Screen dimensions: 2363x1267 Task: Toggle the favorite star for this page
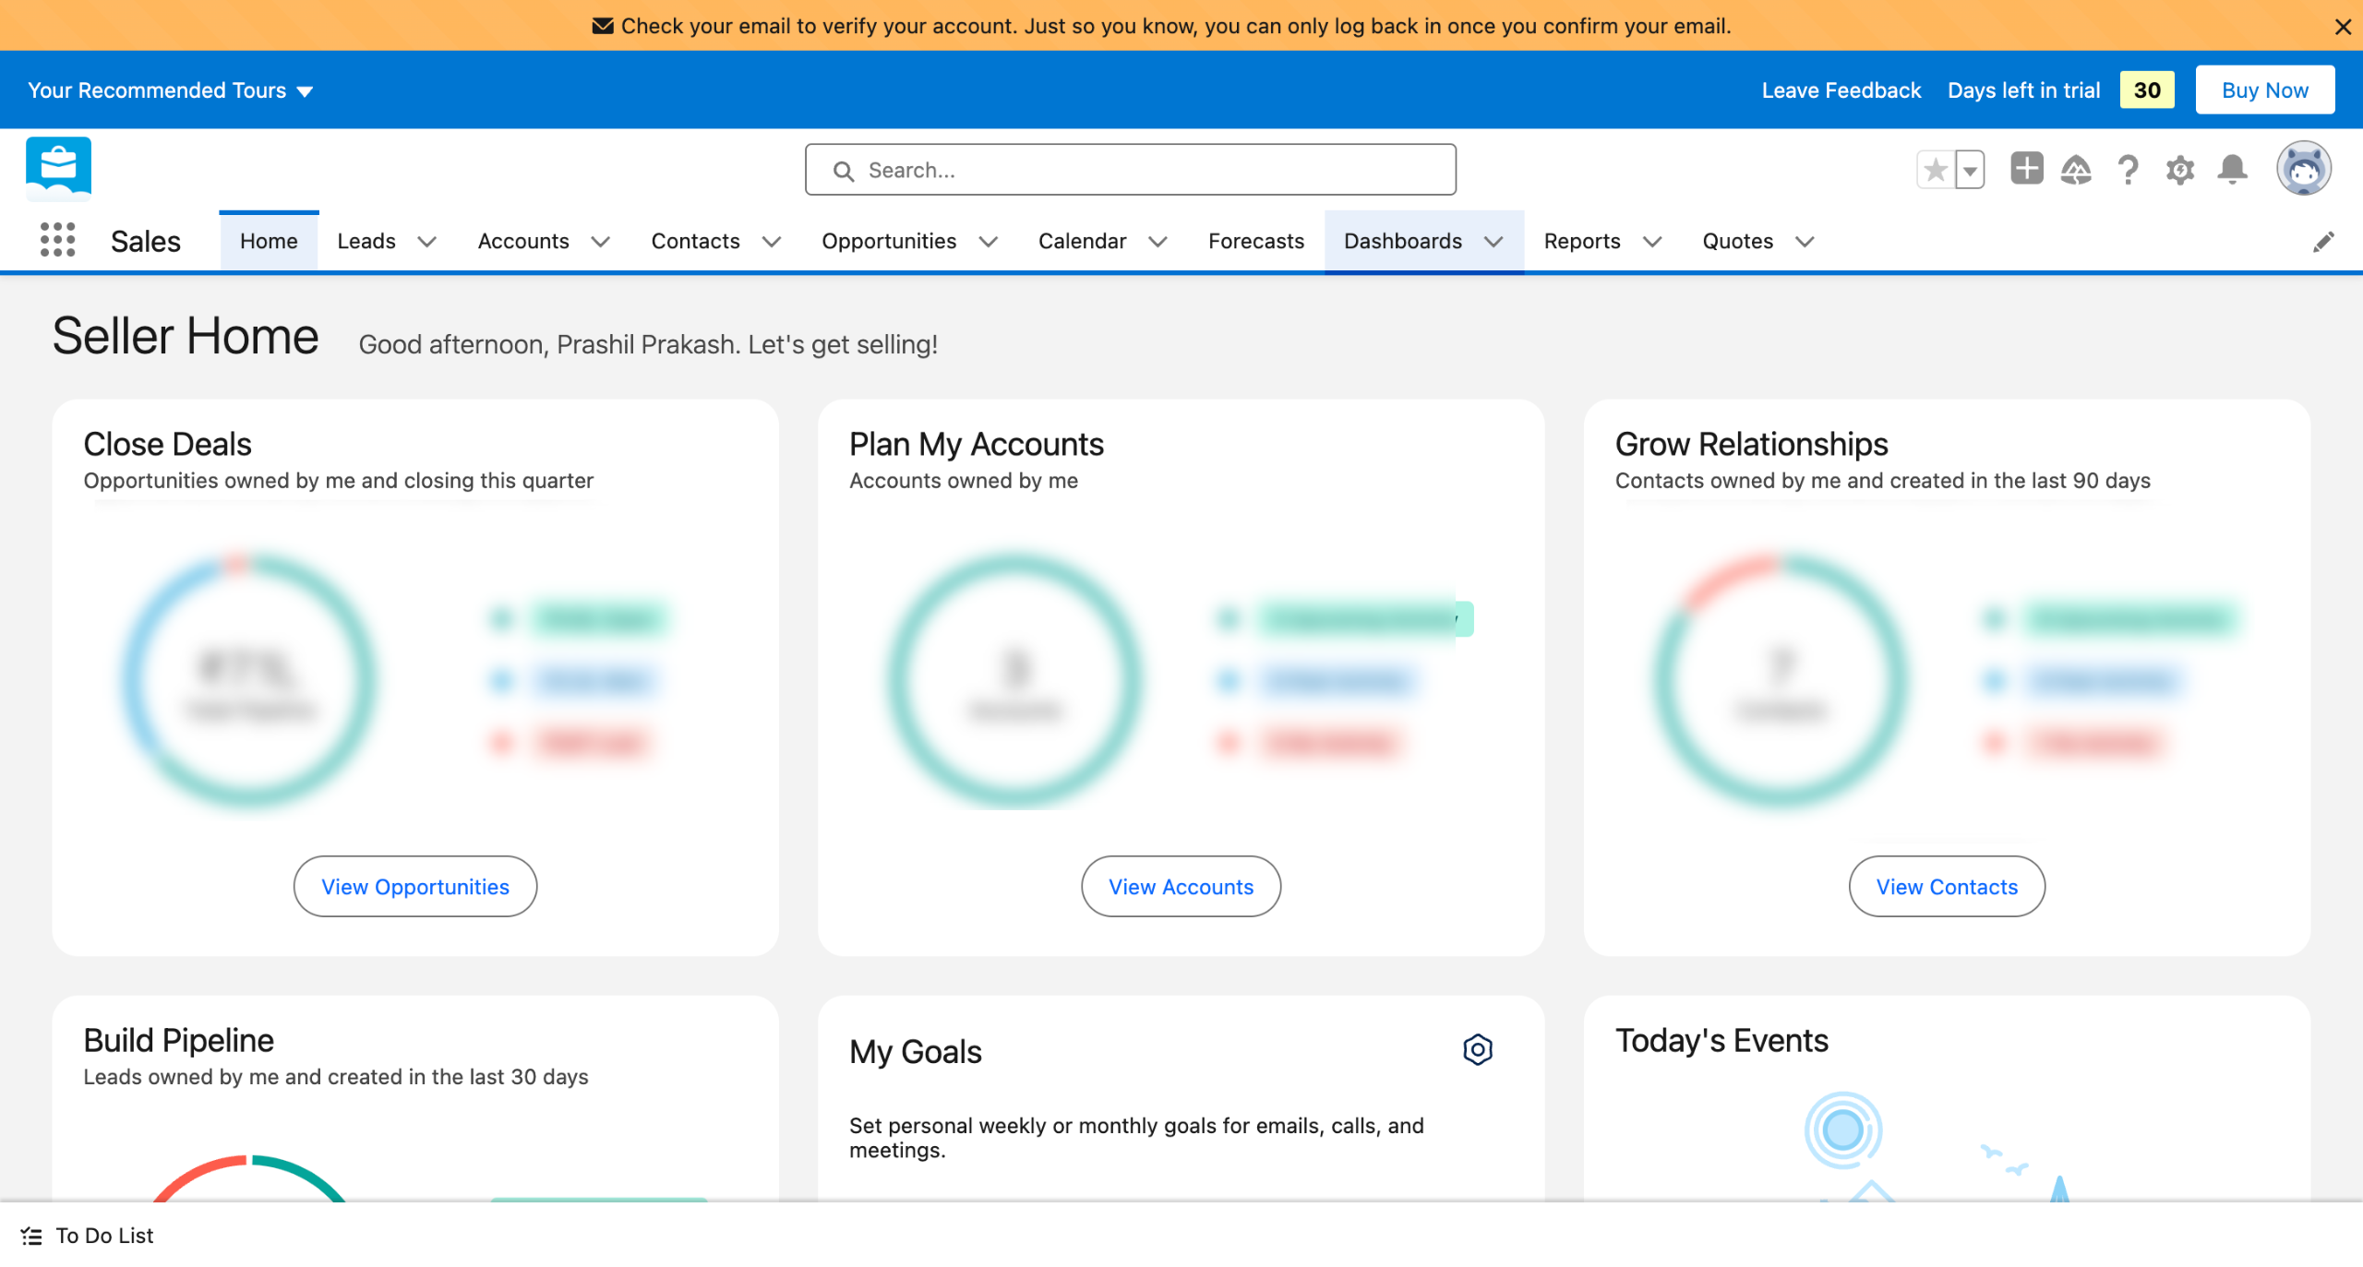click(1936, 170)
